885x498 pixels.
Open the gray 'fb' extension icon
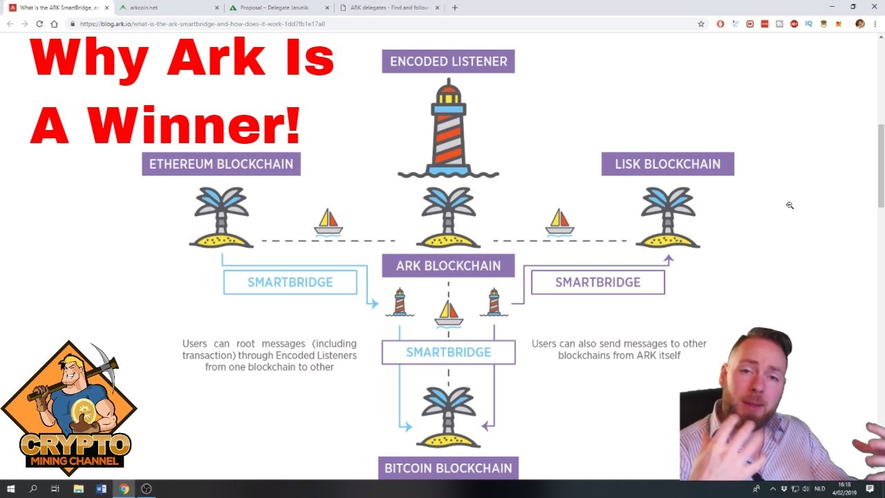(779, 24)
